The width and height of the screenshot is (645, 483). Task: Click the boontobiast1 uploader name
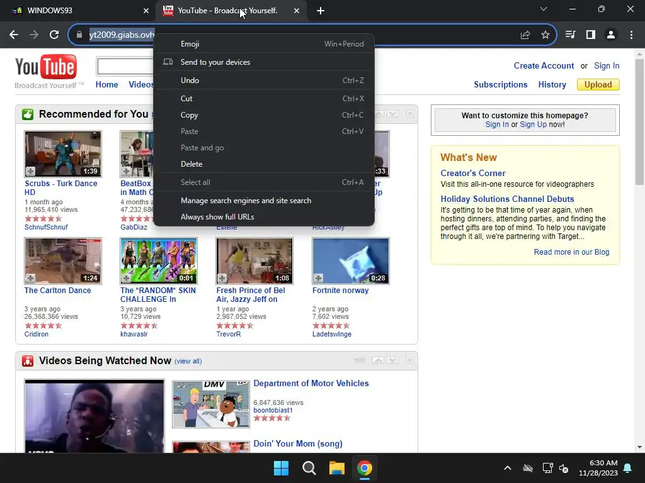tap(273, 410)
